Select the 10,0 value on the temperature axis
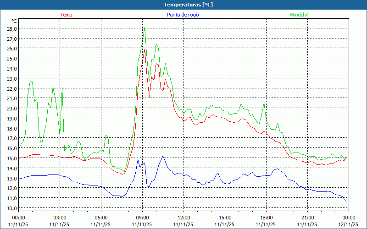This screenshot has width=367, height=229. (x=11, y=208)
